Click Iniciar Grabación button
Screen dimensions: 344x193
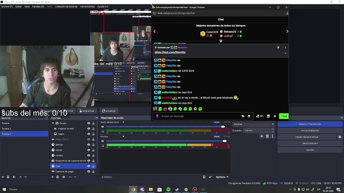click(310, 131)
